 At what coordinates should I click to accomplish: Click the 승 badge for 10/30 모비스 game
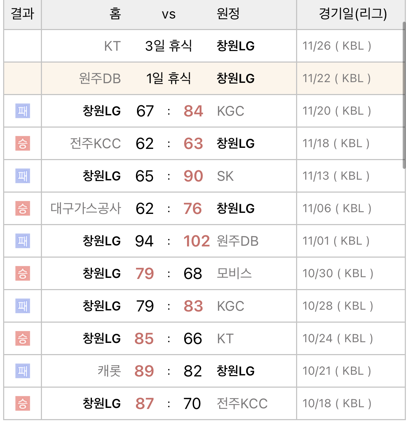pyautogui.click(x=23, y=273)
